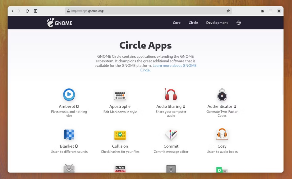Click the Blanket blue checkered icon
This screenshot has width=292, height=179.
point(69,135)
